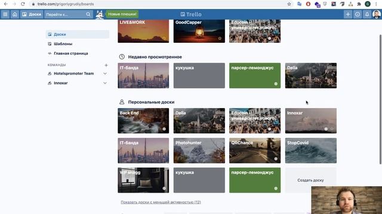The image size is (382, 214).
Task: Click browser back arrow
Action: 5,4
